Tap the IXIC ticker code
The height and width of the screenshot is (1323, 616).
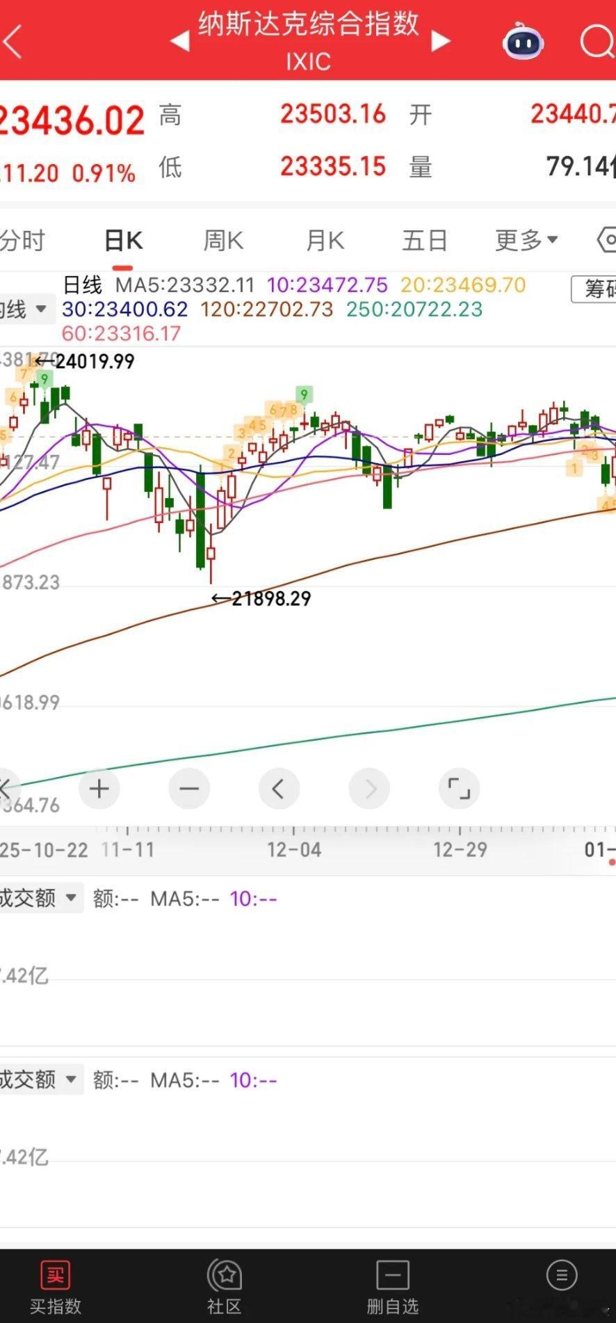click(309, 62)
